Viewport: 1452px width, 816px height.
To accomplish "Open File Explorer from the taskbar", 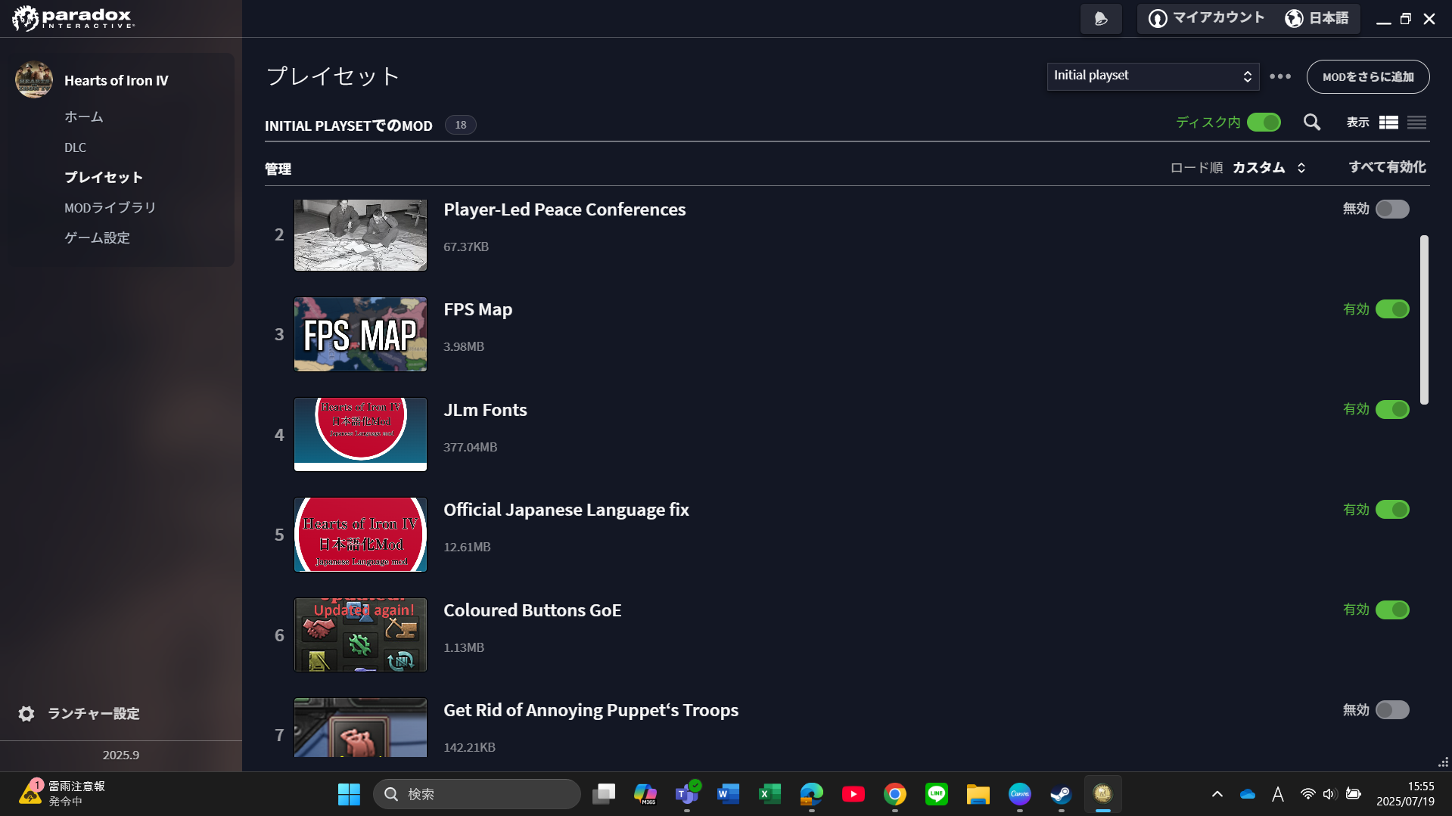I will pyautogui.click(x=978, y=794).
